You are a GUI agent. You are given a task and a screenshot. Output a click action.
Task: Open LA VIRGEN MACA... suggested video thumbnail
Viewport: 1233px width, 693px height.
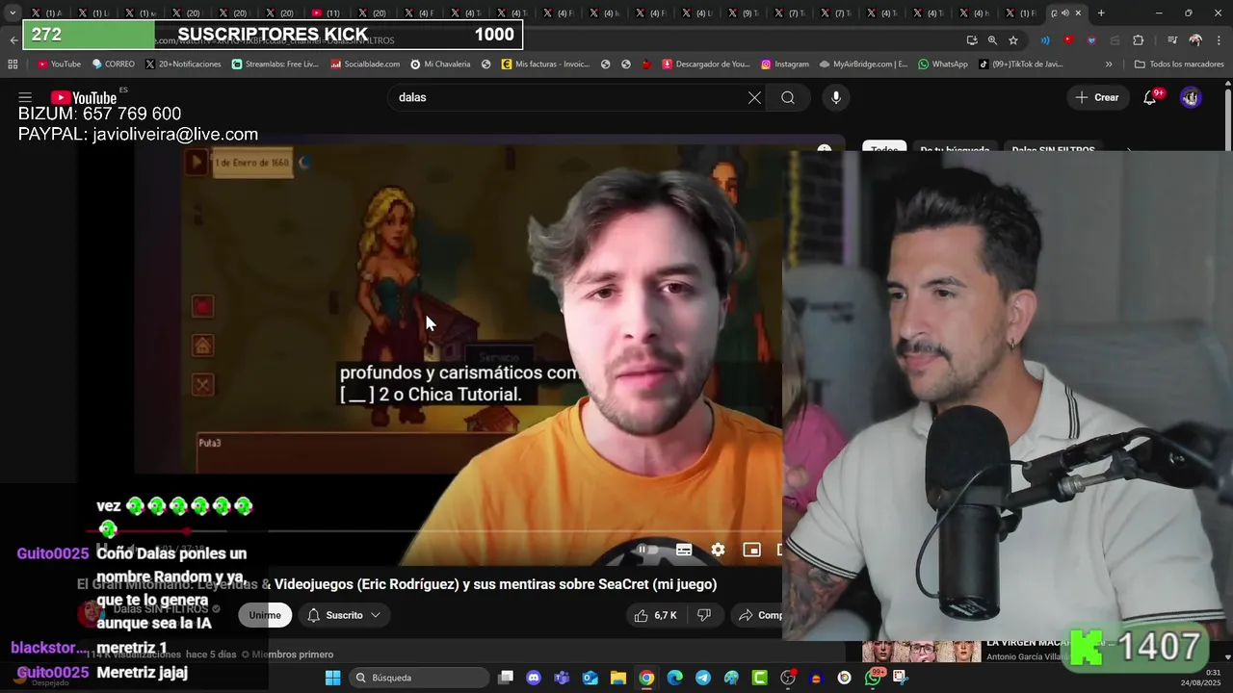coord(921,652)
